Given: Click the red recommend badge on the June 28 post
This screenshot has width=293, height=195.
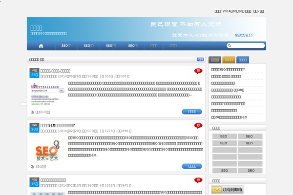Looking at the screenshot, I should point(198,71).
